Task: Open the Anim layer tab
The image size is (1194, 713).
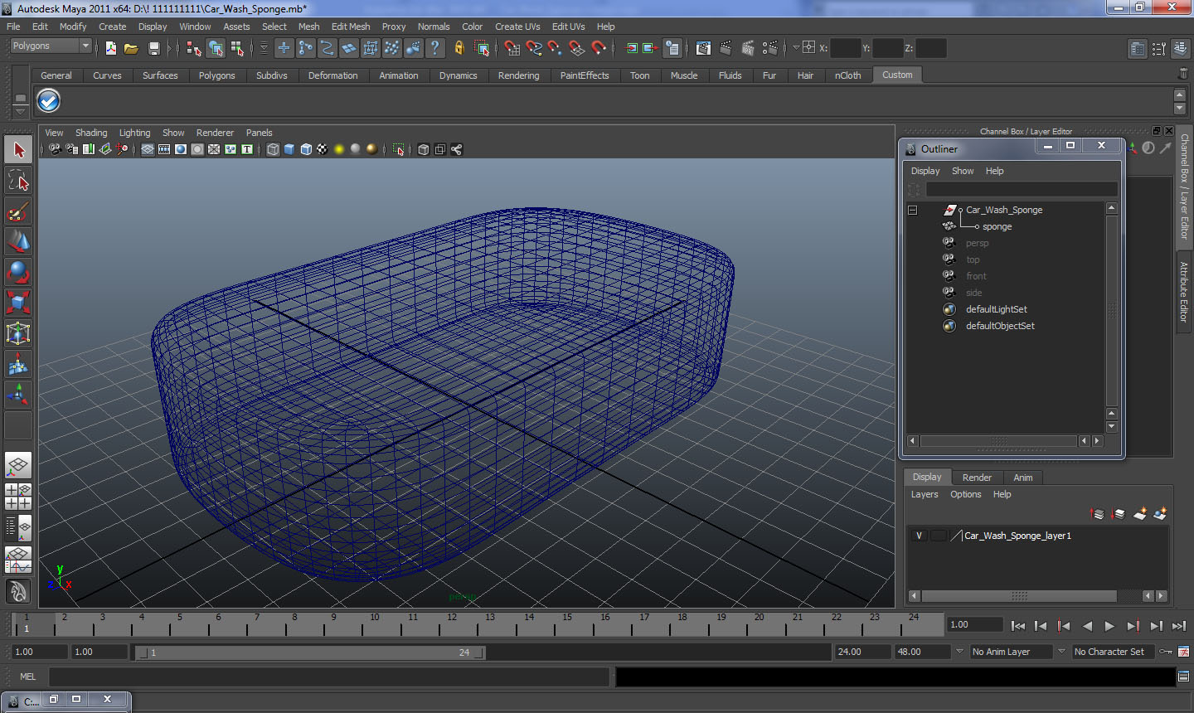Action: (x=1023, y=478)
